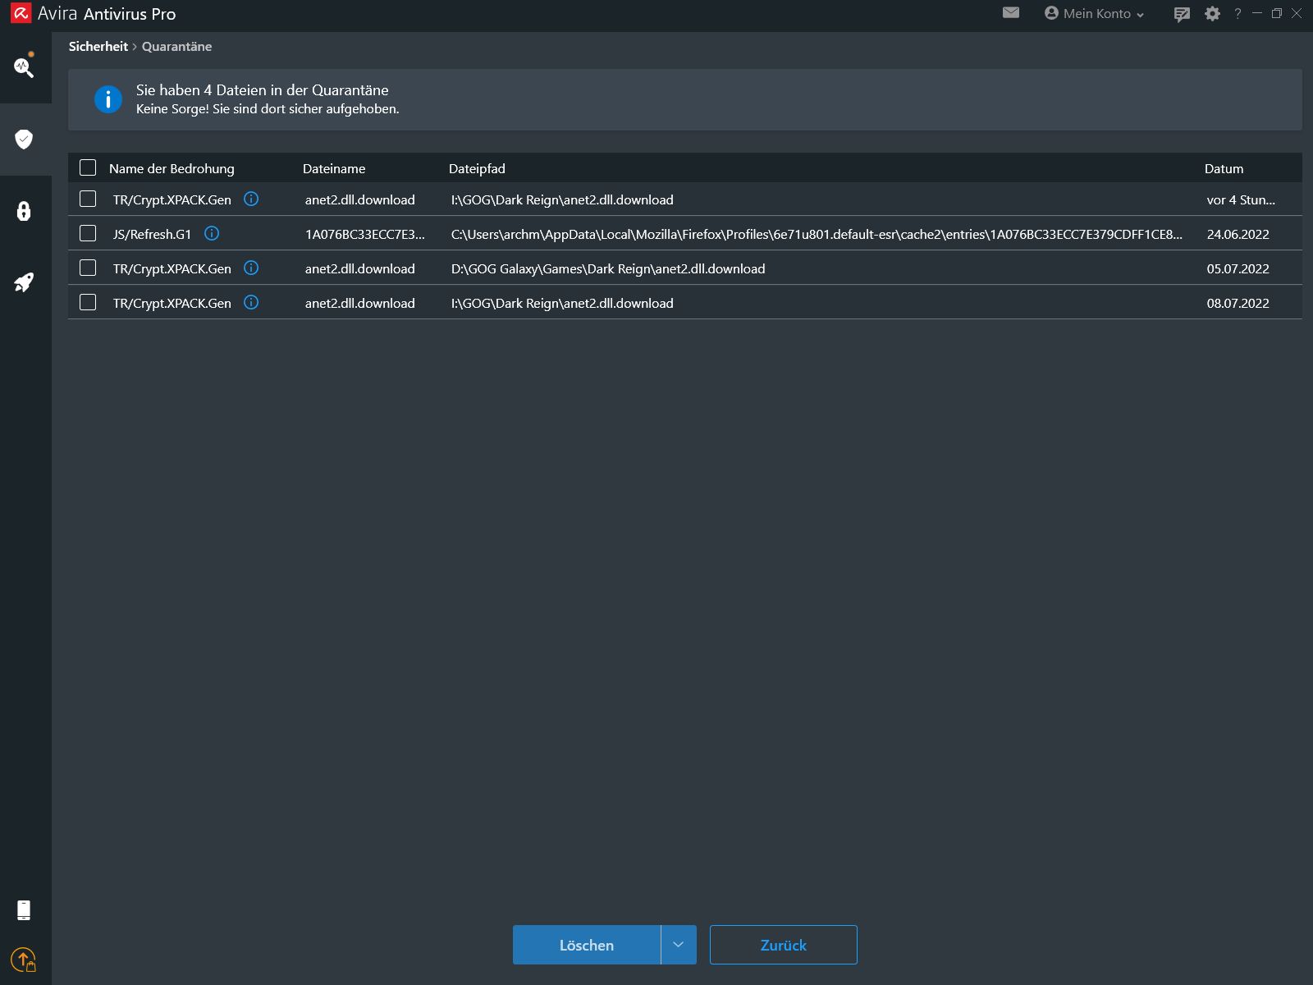Viewport: 1313px width, 985px height.
Task: Restore down the Avira window
Action: tap(1277, 13)
